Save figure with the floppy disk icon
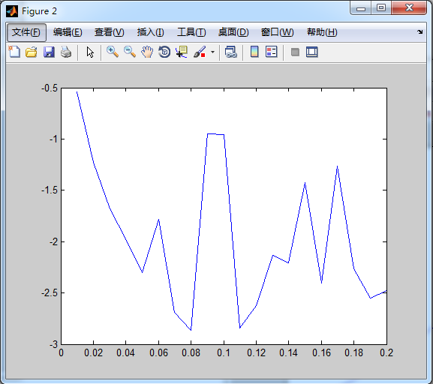433x384 pixels. (x=49, y=52)
